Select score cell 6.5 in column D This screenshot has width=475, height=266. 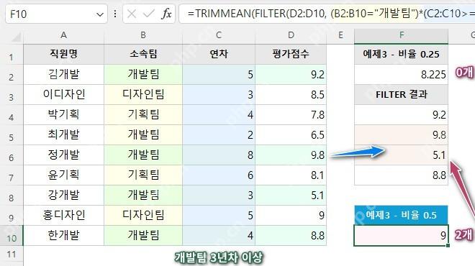[x=291, y=134]
